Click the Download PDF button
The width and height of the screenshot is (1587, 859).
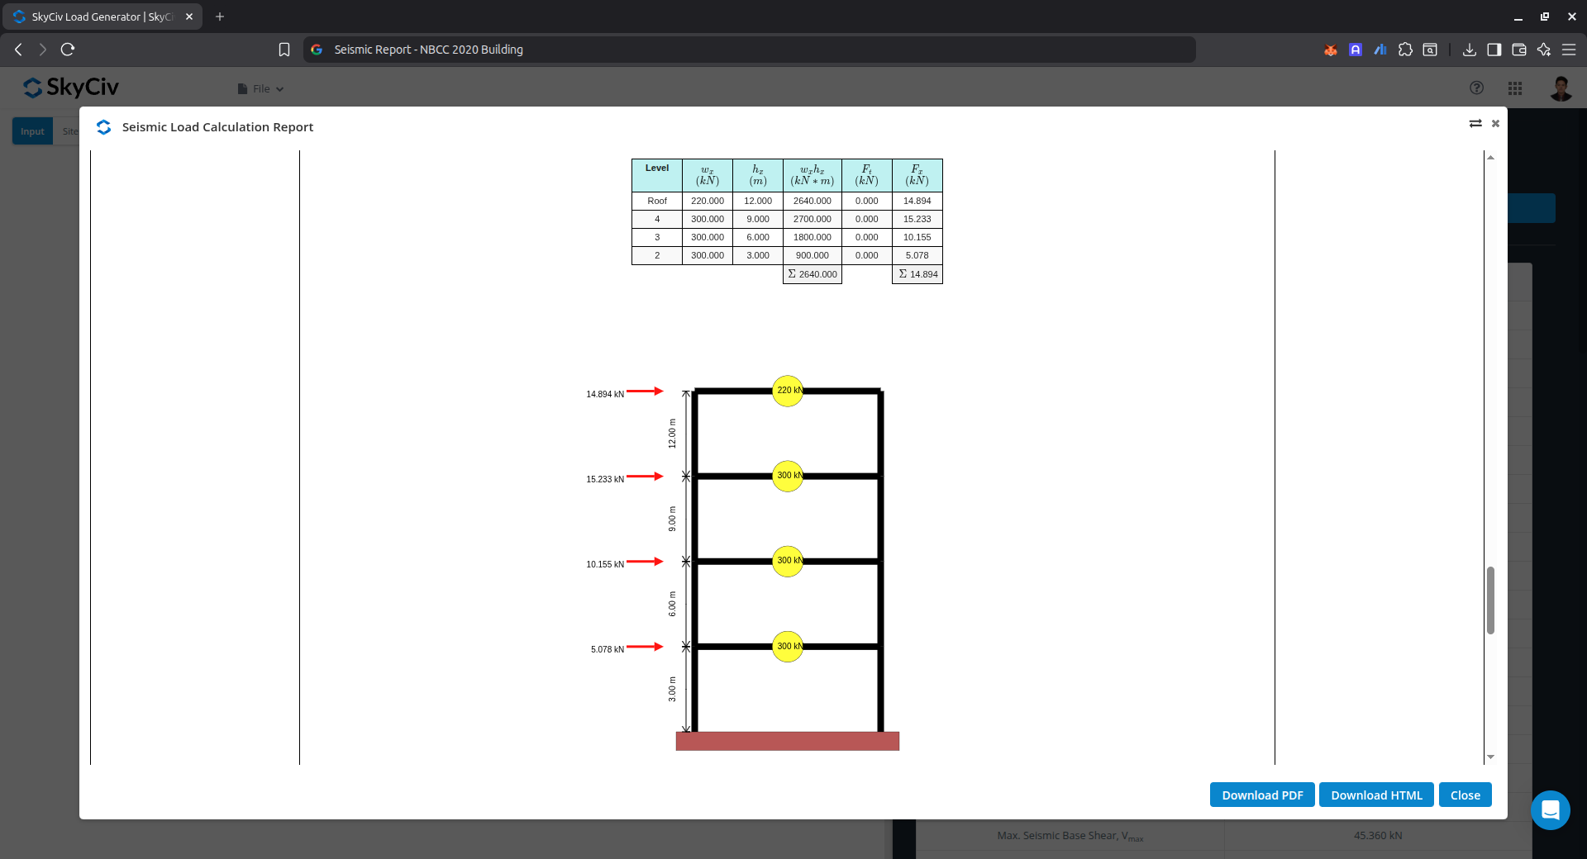tap(1261, 795)
